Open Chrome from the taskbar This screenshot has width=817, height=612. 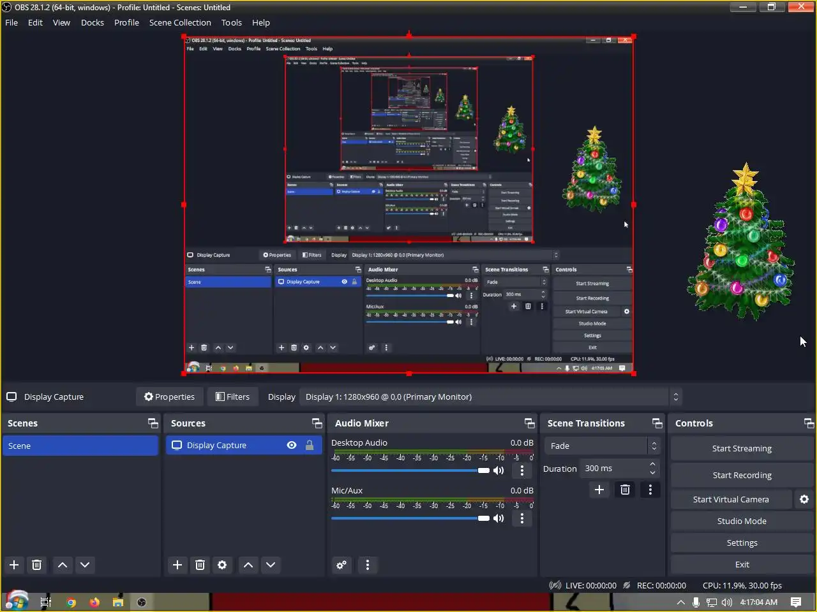coord(71,602)
